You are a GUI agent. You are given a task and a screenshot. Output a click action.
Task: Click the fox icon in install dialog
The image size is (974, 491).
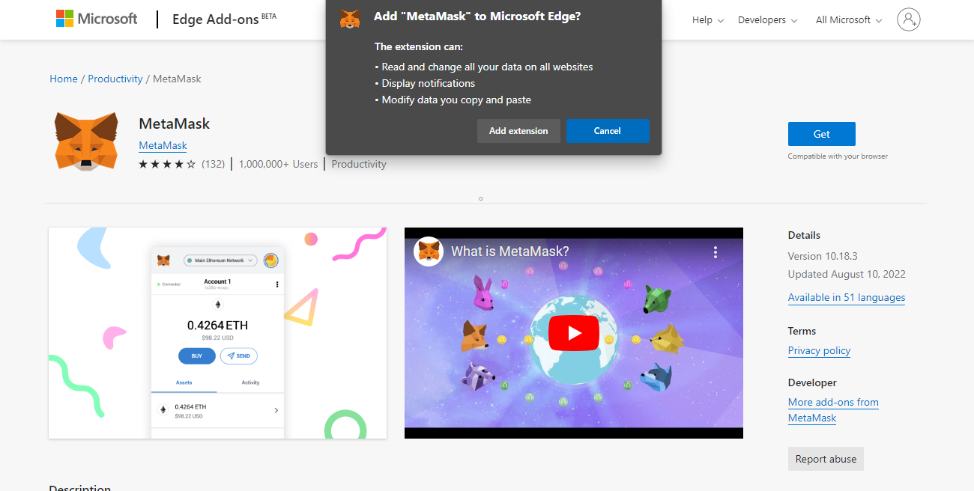(x=350, y=19)
